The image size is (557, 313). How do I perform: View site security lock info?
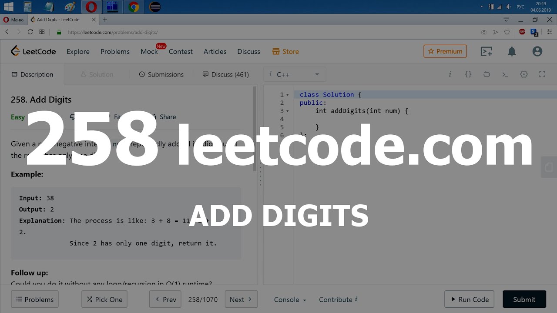[59, 32]
